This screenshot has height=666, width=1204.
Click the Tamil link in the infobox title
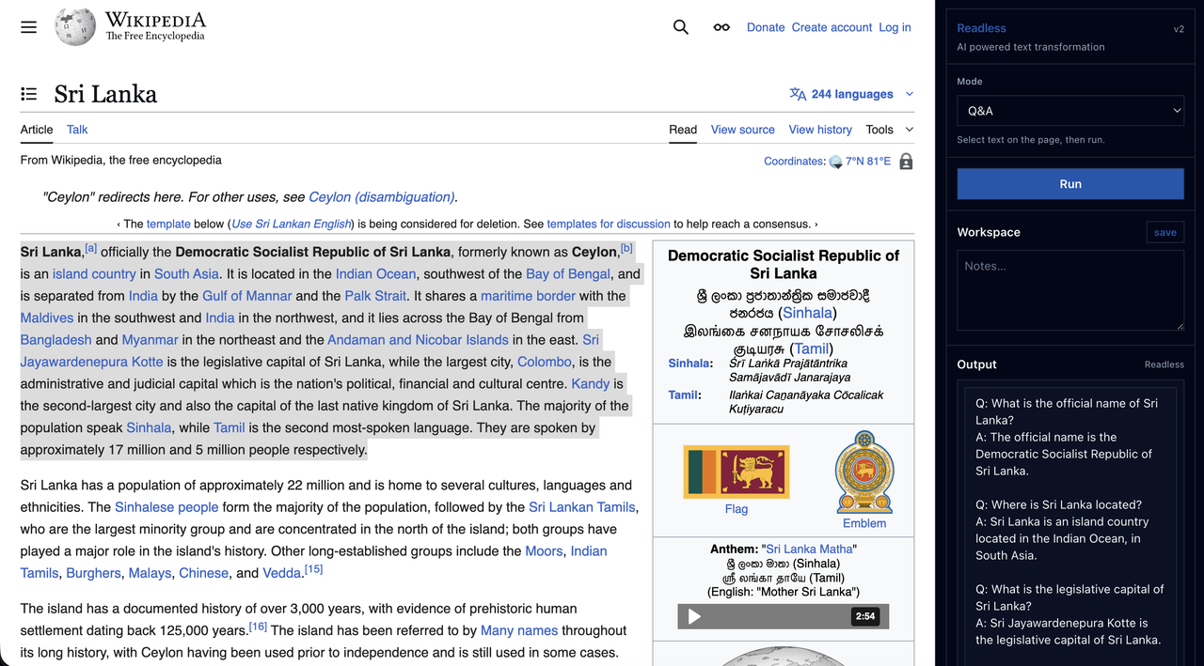812,348
